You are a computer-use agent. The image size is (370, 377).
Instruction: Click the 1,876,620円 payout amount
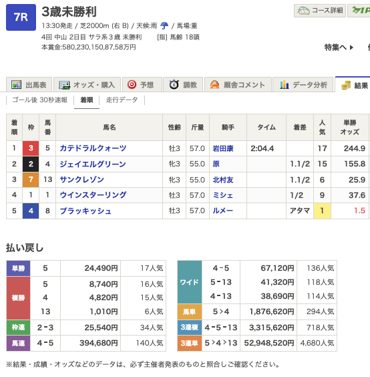coord(272,311)
